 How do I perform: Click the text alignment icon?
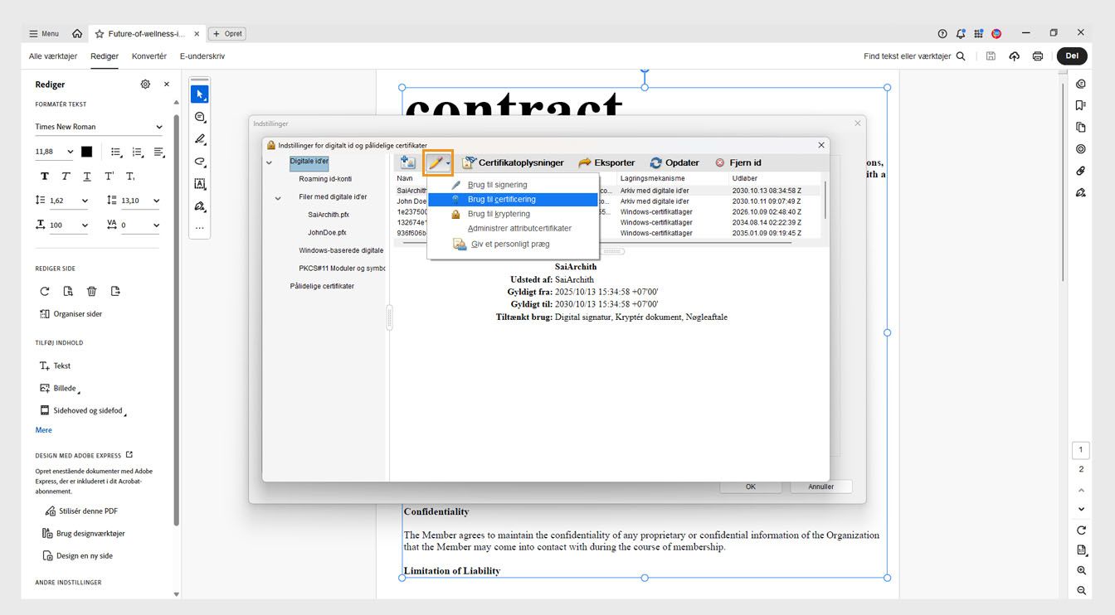[158, 152]
